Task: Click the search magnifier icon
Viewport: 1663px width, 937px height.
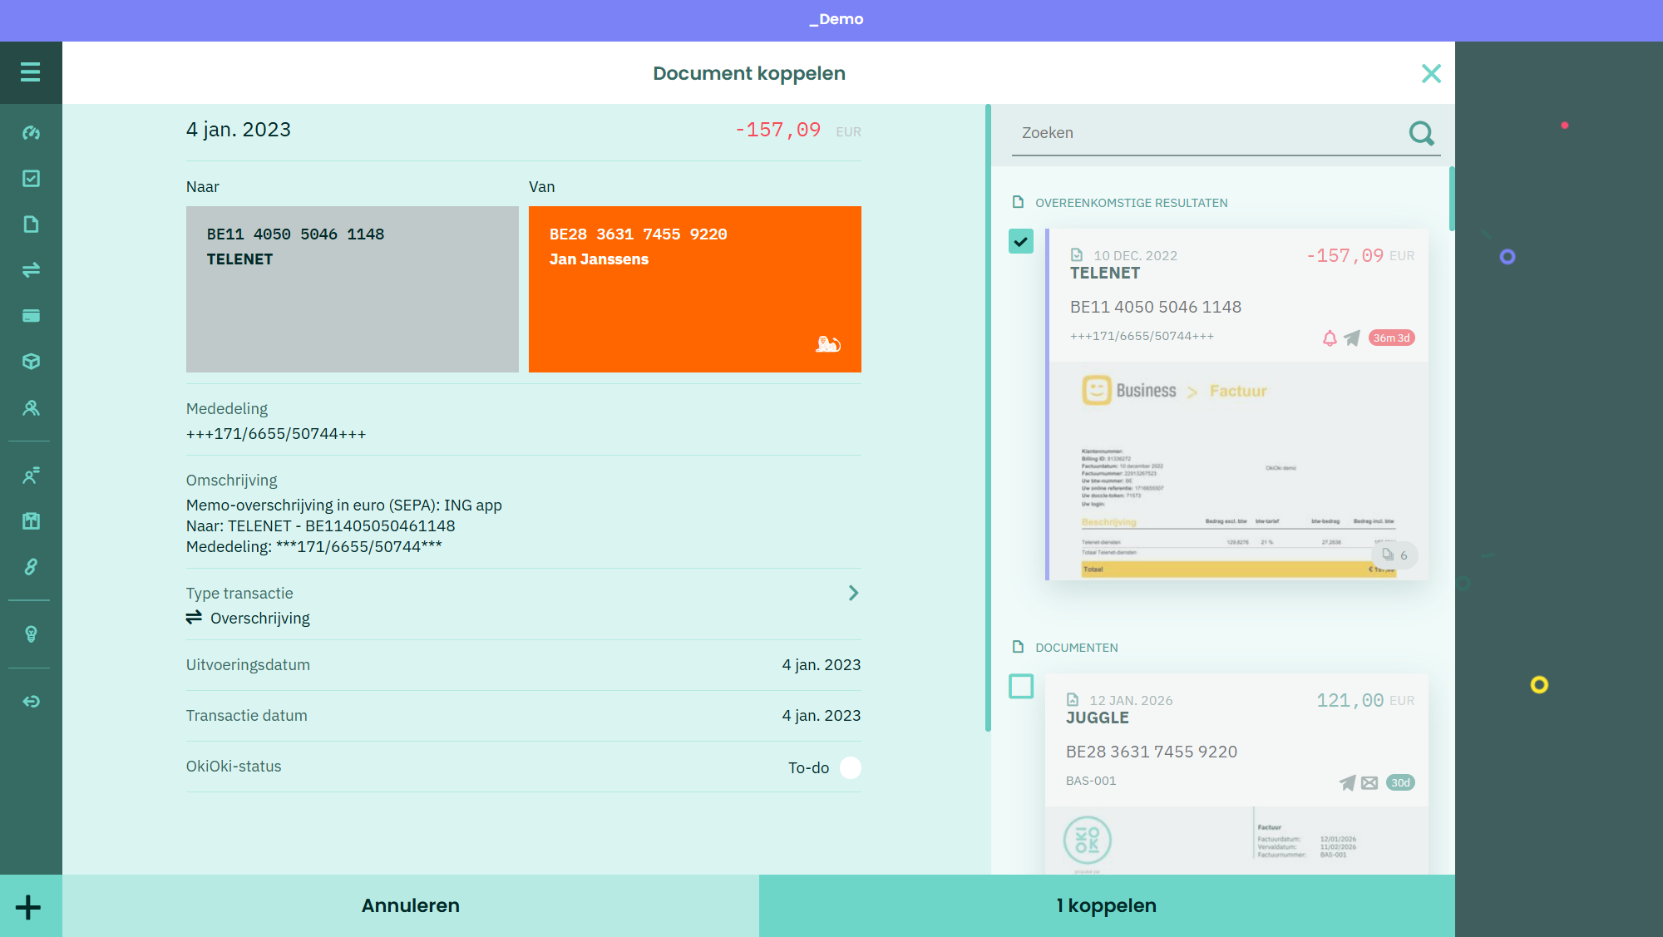Action: coord(1421,133)
